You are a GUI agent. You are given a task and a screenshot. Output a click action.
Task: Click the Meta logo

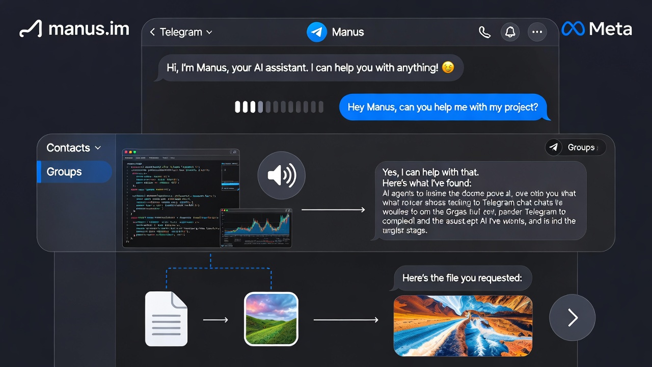[x=596, y=29]
